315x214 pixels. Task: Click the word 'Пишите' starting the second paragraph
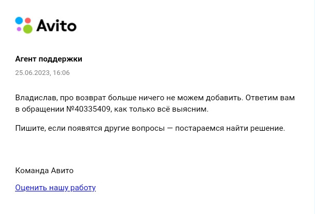[29, 128]
